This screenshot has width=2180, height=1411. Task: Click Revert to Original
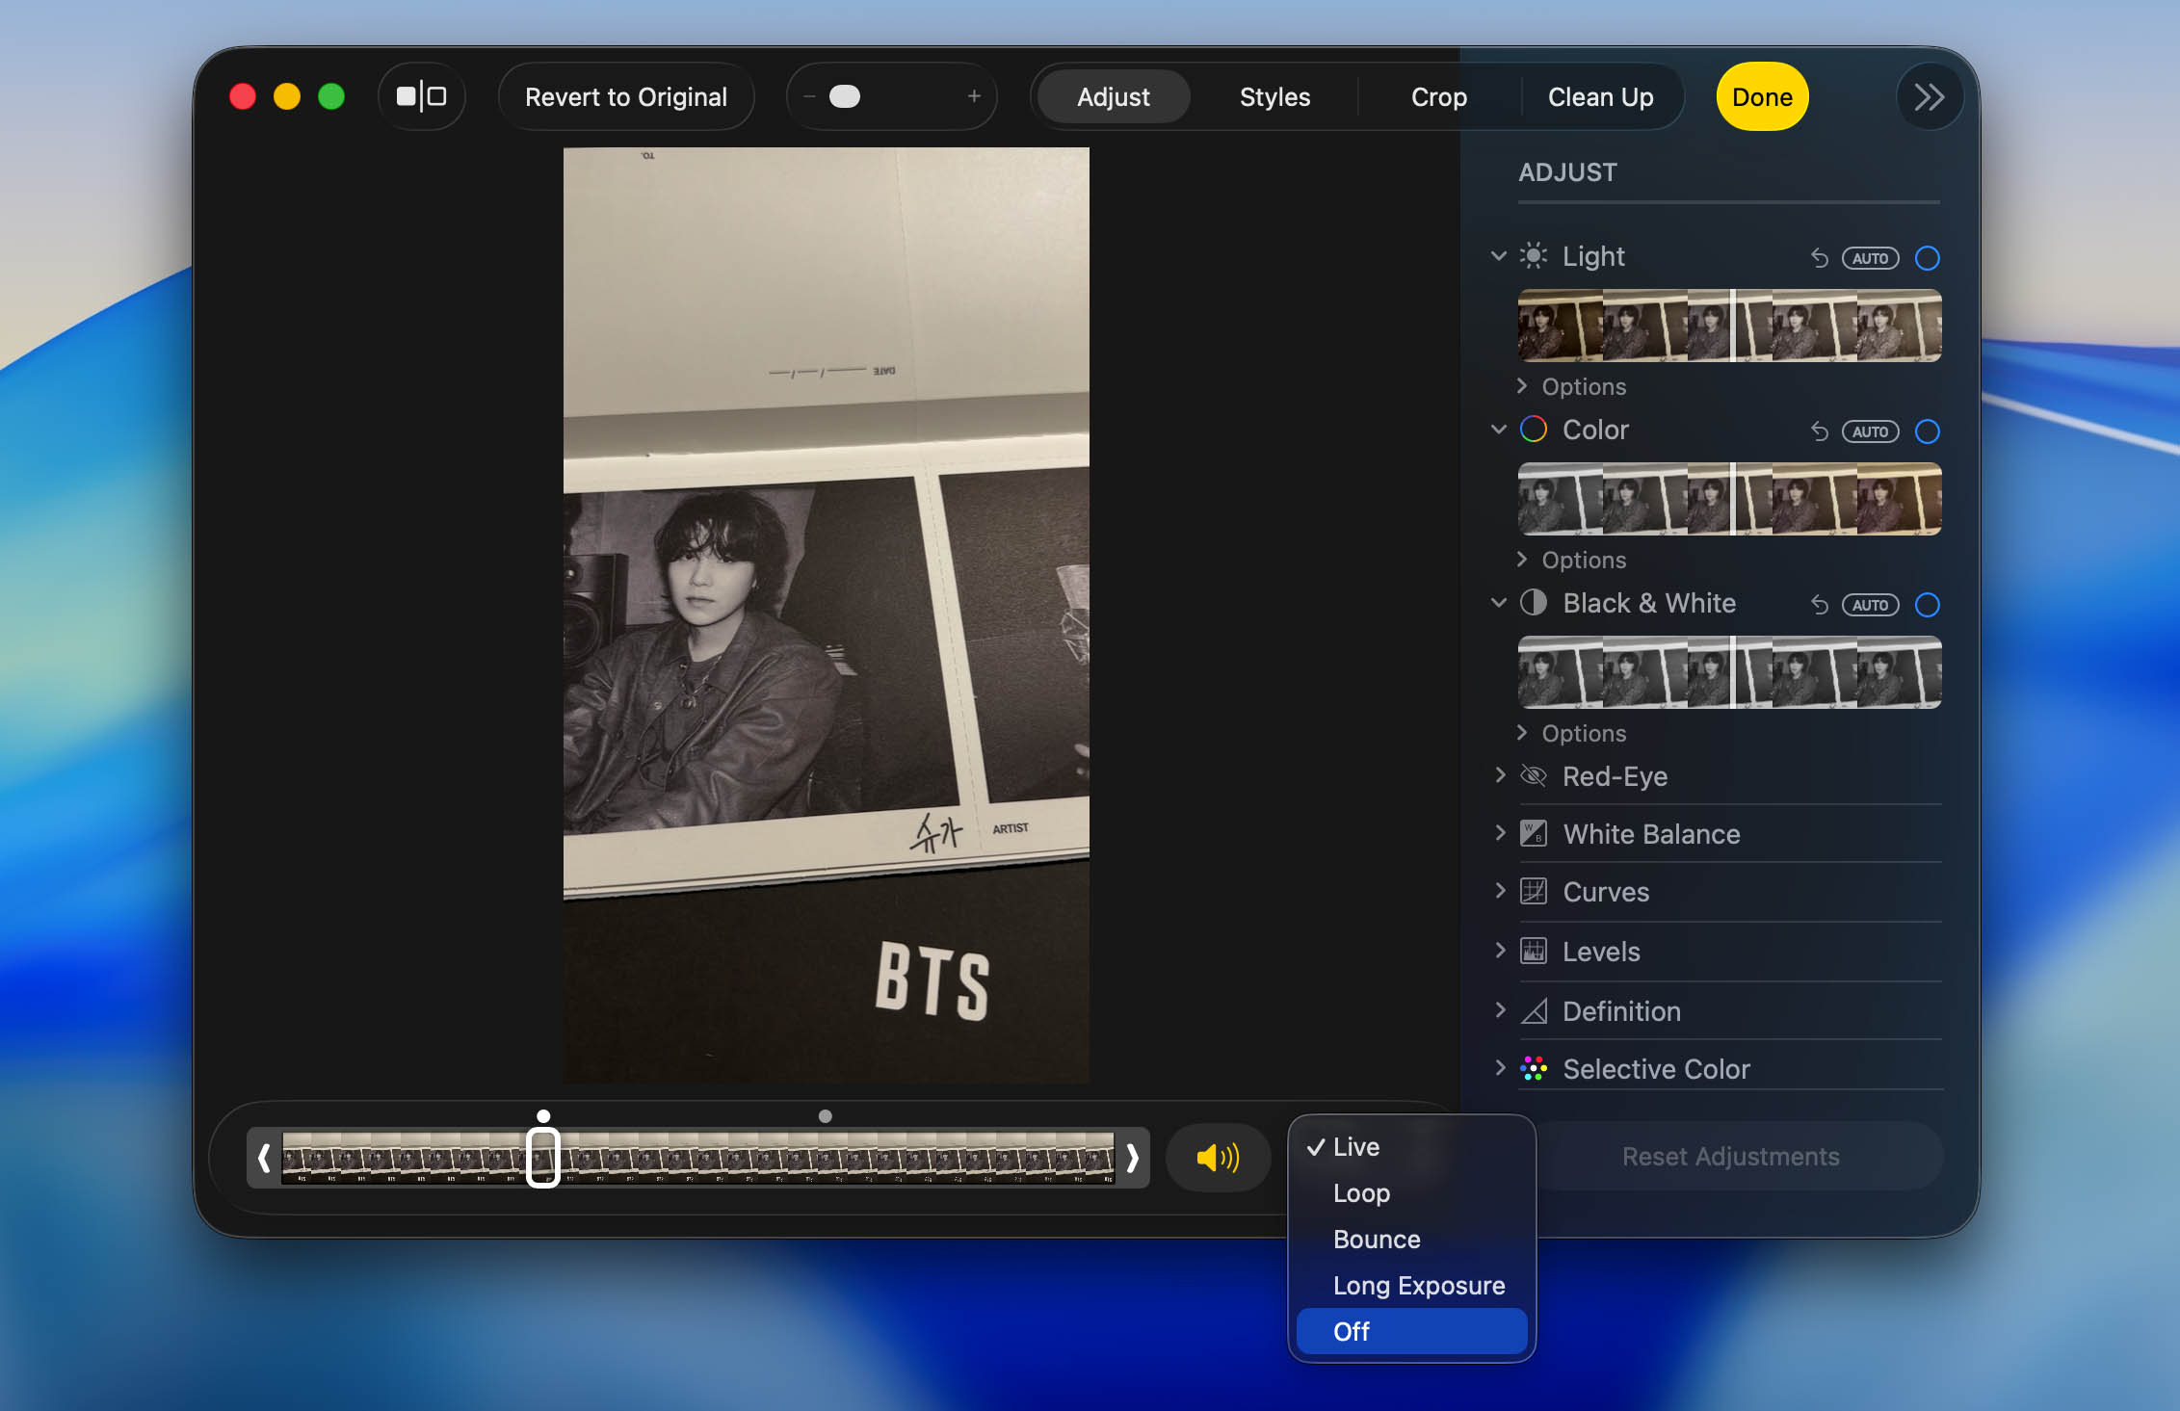(626, 96)
